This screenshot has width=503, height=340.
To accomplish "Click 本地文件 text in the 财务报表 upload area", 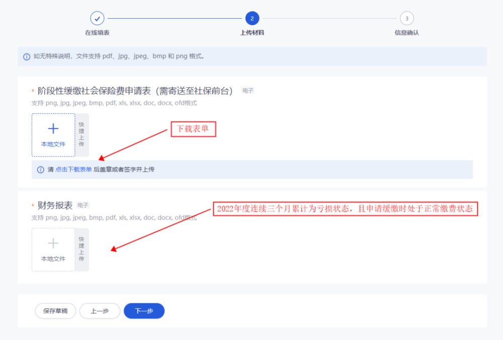I will [53, 259].
